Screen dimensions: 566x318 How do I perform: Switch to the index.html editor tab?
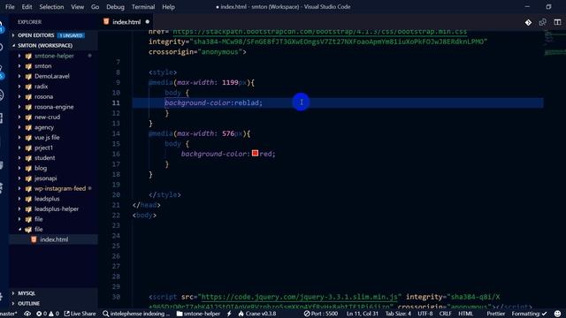tap(126, 22)
